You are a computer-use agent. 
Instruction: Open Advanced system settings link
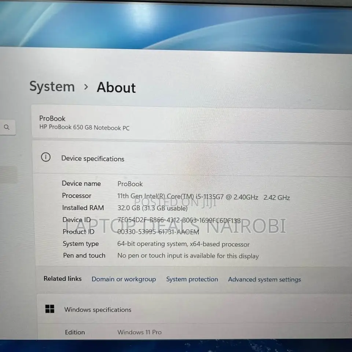pyautogui.click(x=264, y=279)
